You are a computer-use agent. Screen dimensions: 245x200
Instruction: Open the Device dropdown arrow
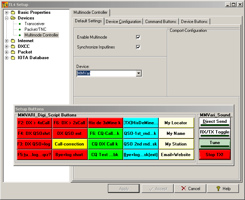138,73
